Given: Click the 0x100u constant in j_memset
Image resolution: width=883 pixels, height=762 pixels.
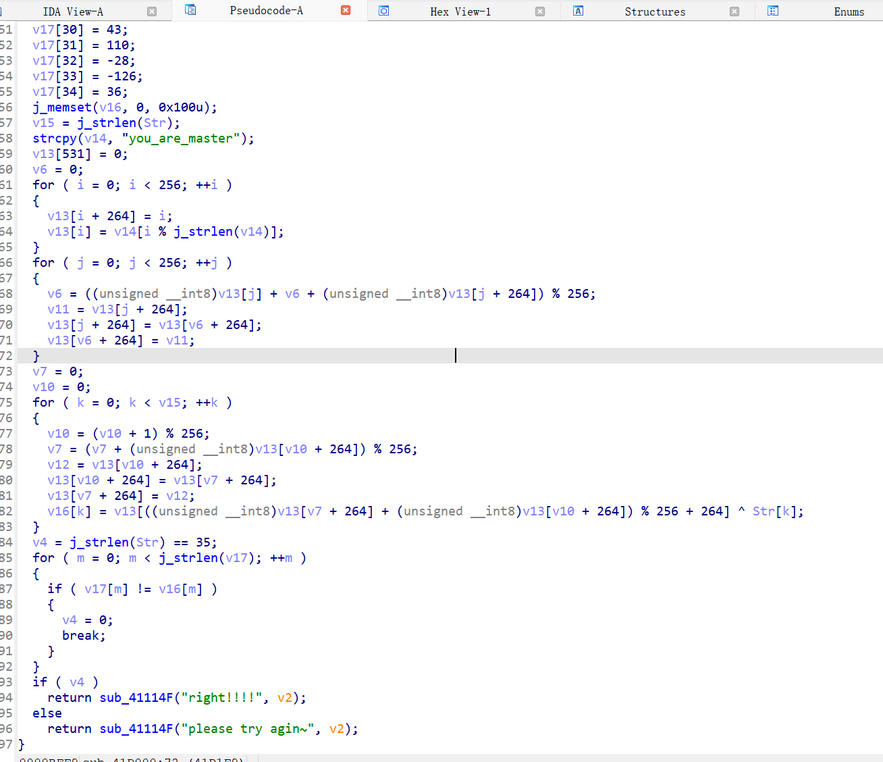Looking at the screenshot, I should (181, 107).
